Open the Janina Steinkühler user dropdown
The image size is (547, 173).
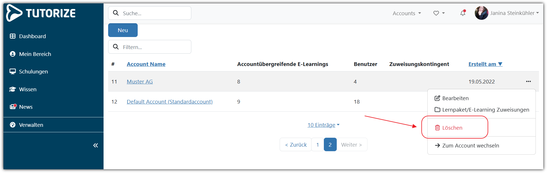coord(514,13)
